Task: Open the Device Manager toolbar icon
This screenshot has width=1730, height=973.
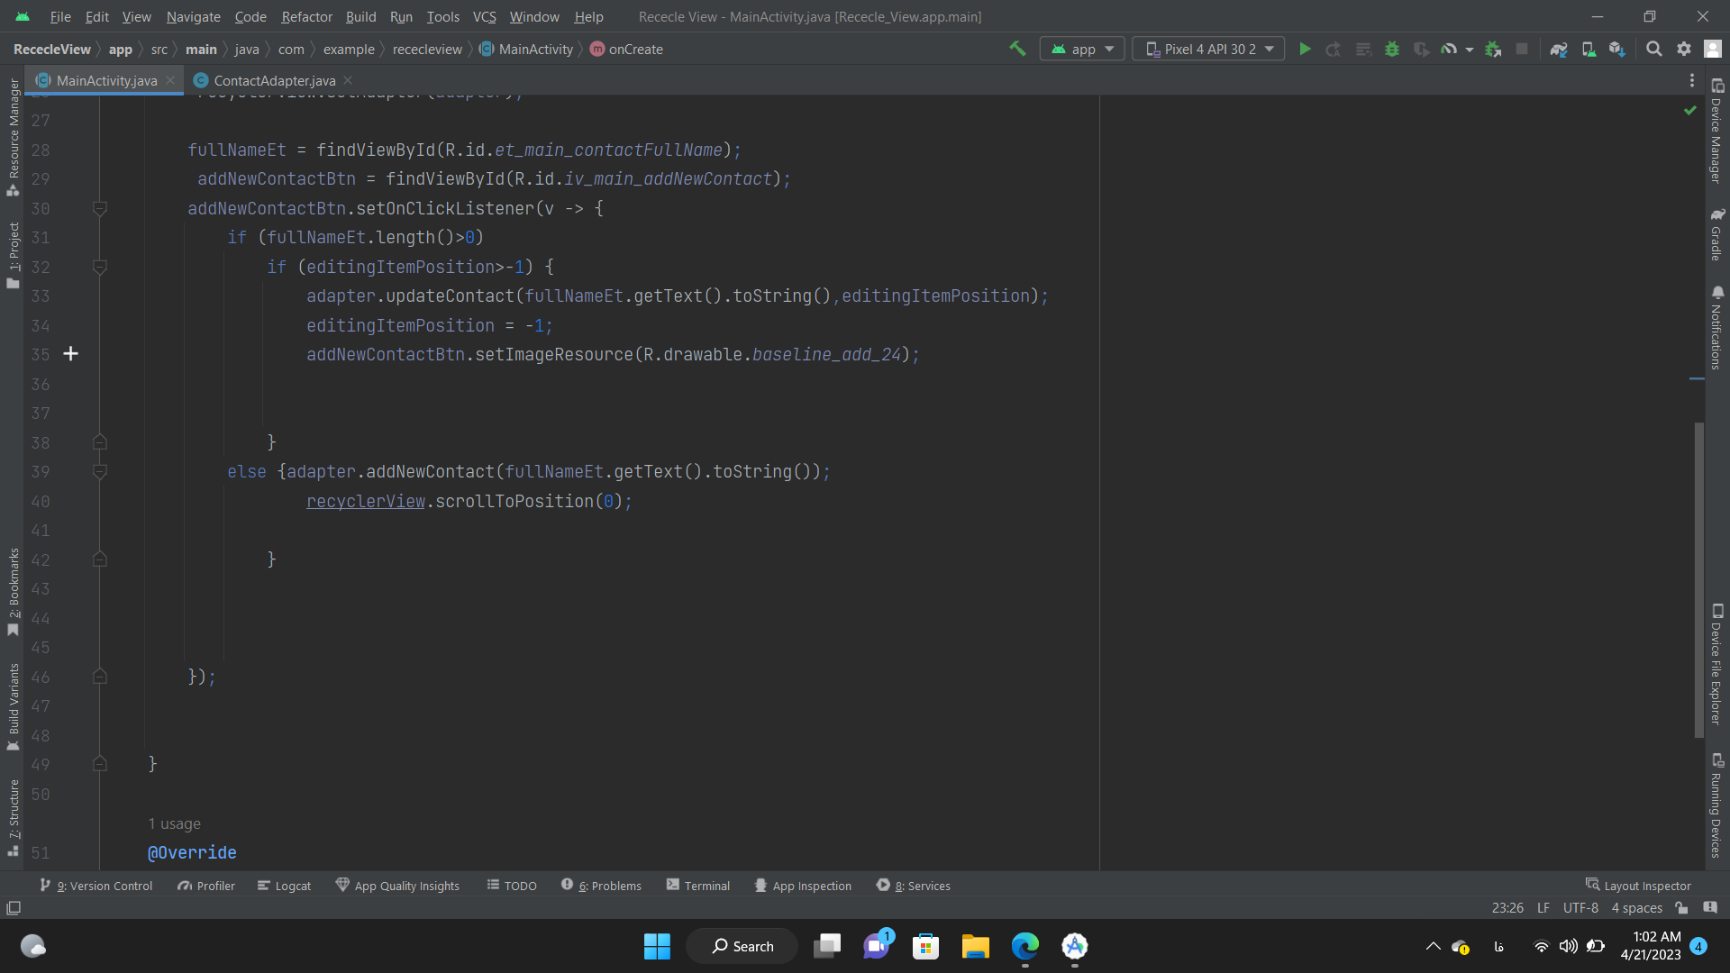Action: 1589,49
